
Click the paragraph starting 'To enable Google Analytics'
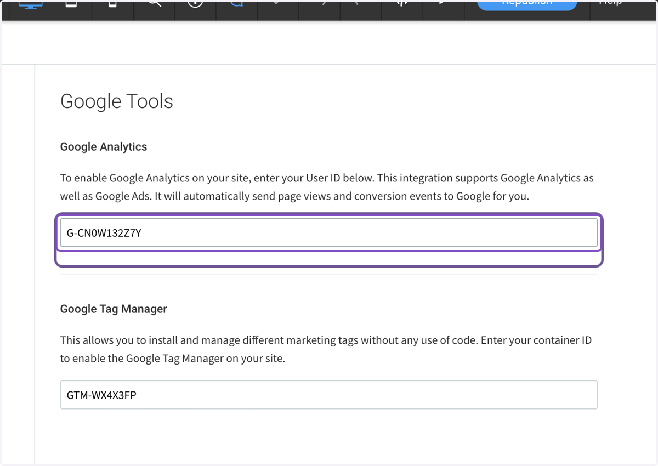tap(327, 187)
